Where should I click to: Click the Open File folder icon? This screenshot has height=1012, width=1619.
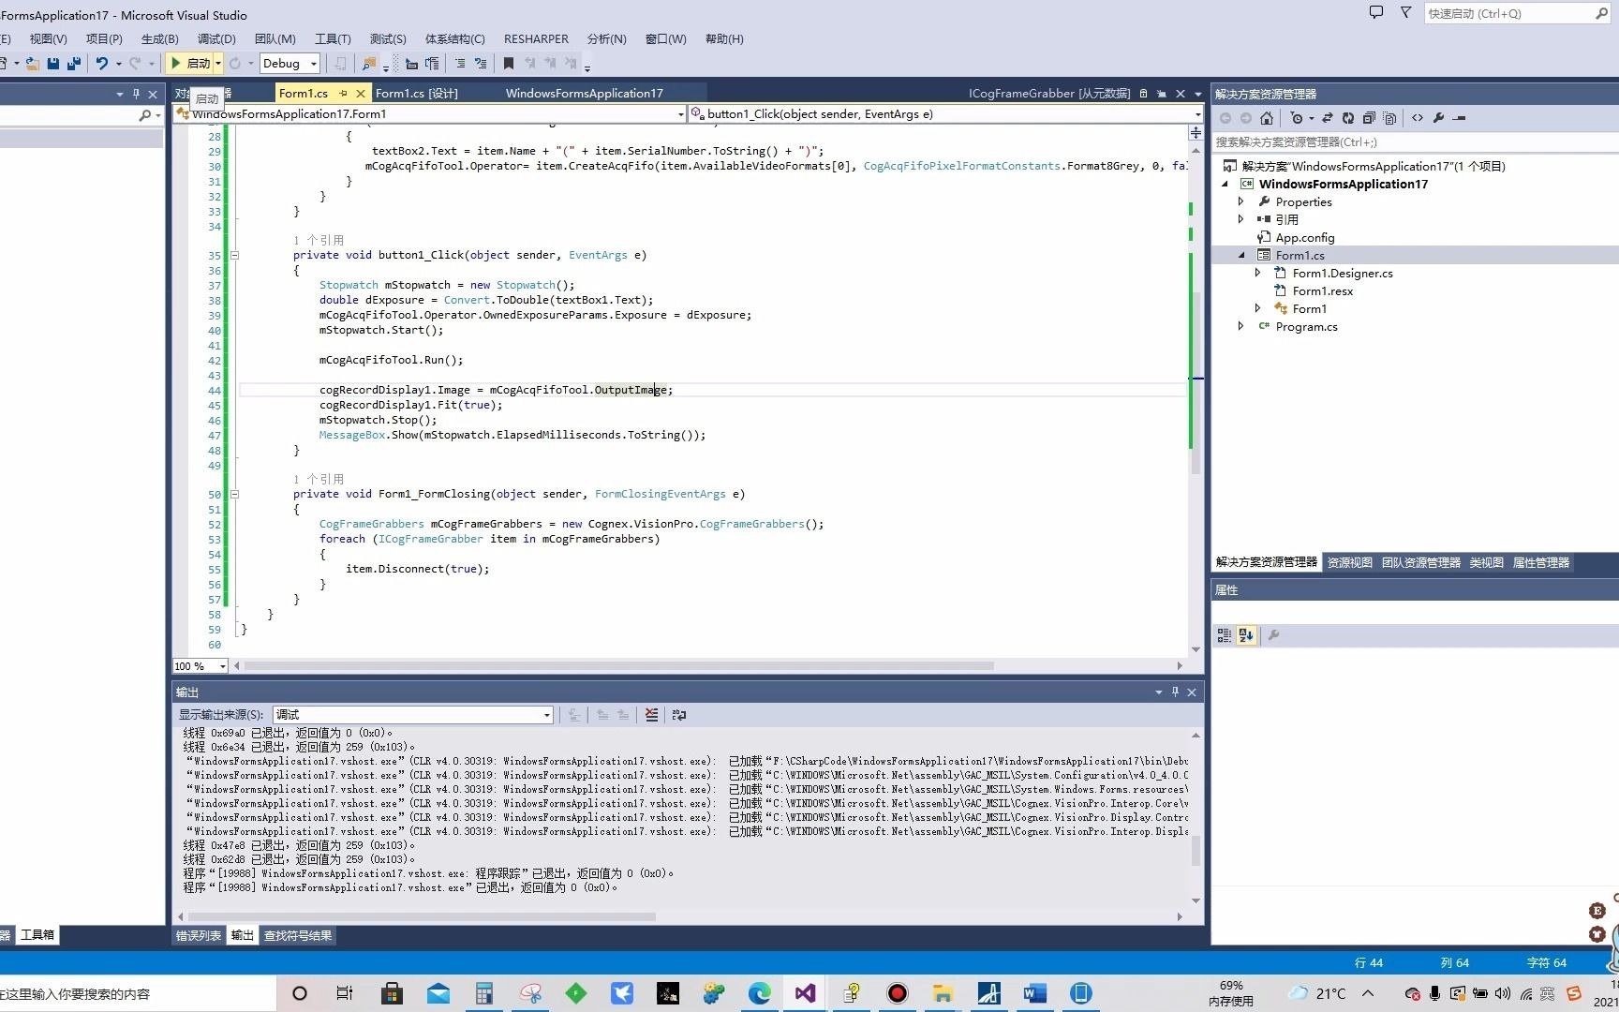[x=32, y=63]
